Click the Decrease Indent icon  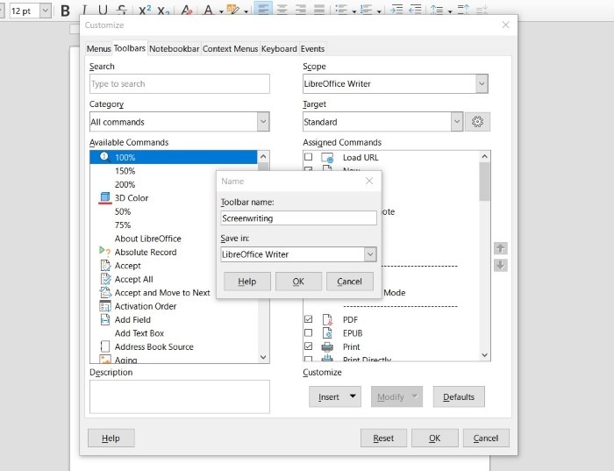pos(415,10)
